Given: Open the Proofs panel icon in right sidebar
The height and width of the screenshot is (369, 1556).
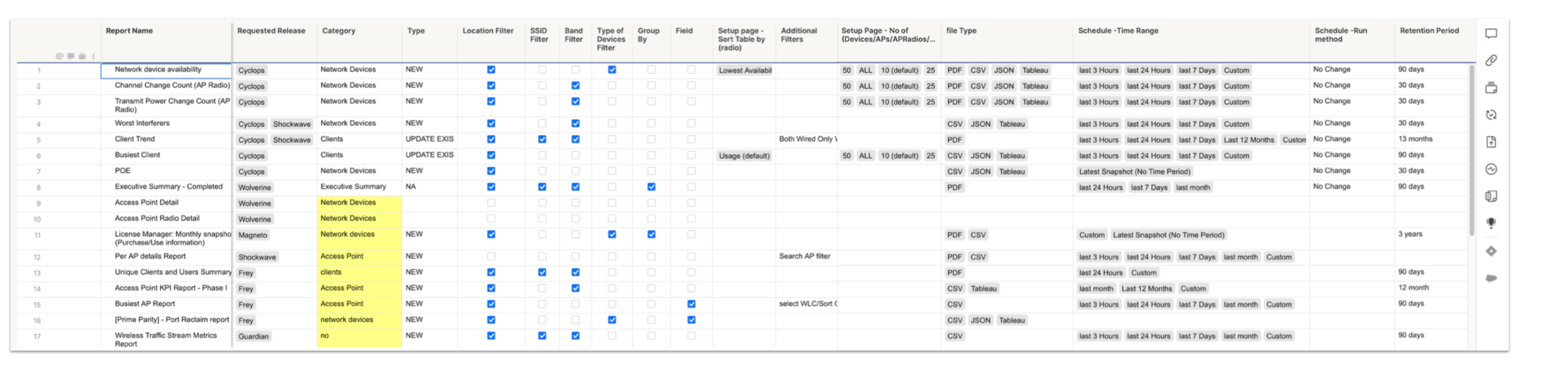Looking at the screenshot, I should point(1491,88).
